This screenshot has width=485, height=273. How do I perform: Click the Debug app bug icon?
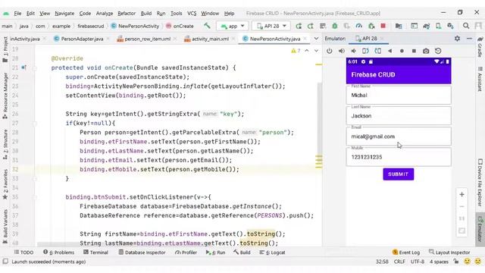335,26
